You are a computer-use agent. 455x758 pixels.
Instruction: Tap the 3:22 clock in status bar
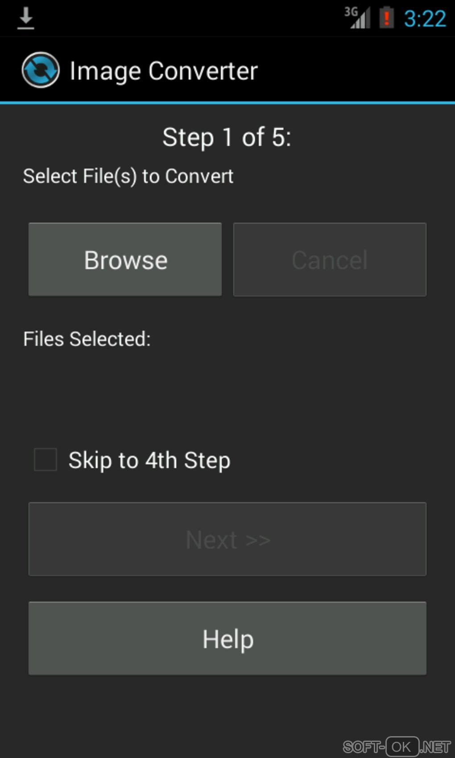tap(425, 19)
